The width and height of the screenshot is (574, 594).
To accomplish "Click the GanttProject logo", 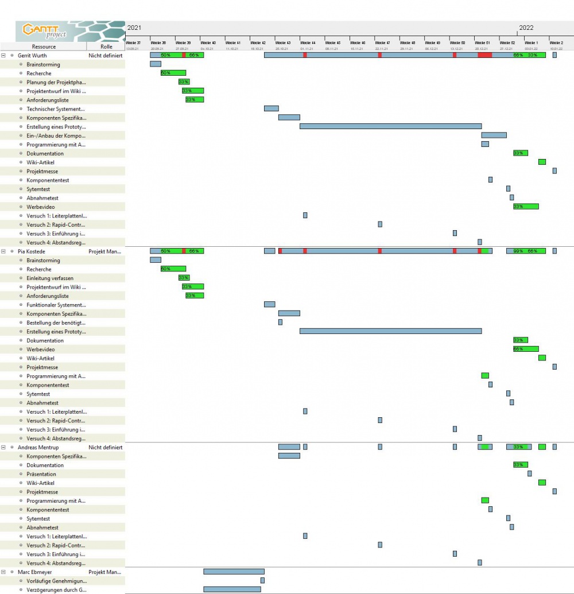I will [x=45, y=31].
